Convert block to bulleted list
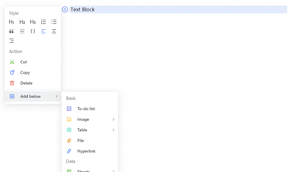The height and width of the screenshot is (172, 297). [54, 22]
